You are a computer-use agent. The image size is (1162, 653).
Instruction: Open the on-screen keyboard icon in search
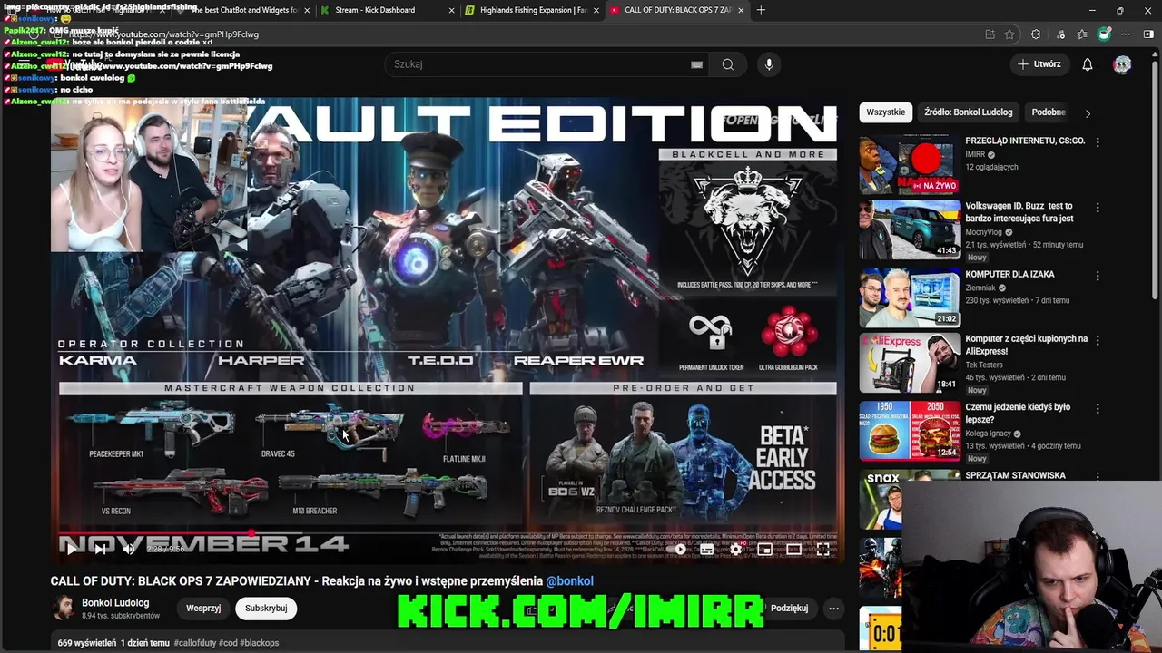pos(696,64)
